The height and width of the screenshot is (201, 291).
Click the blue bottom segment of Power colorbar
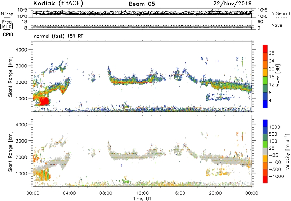click(265, 104)
